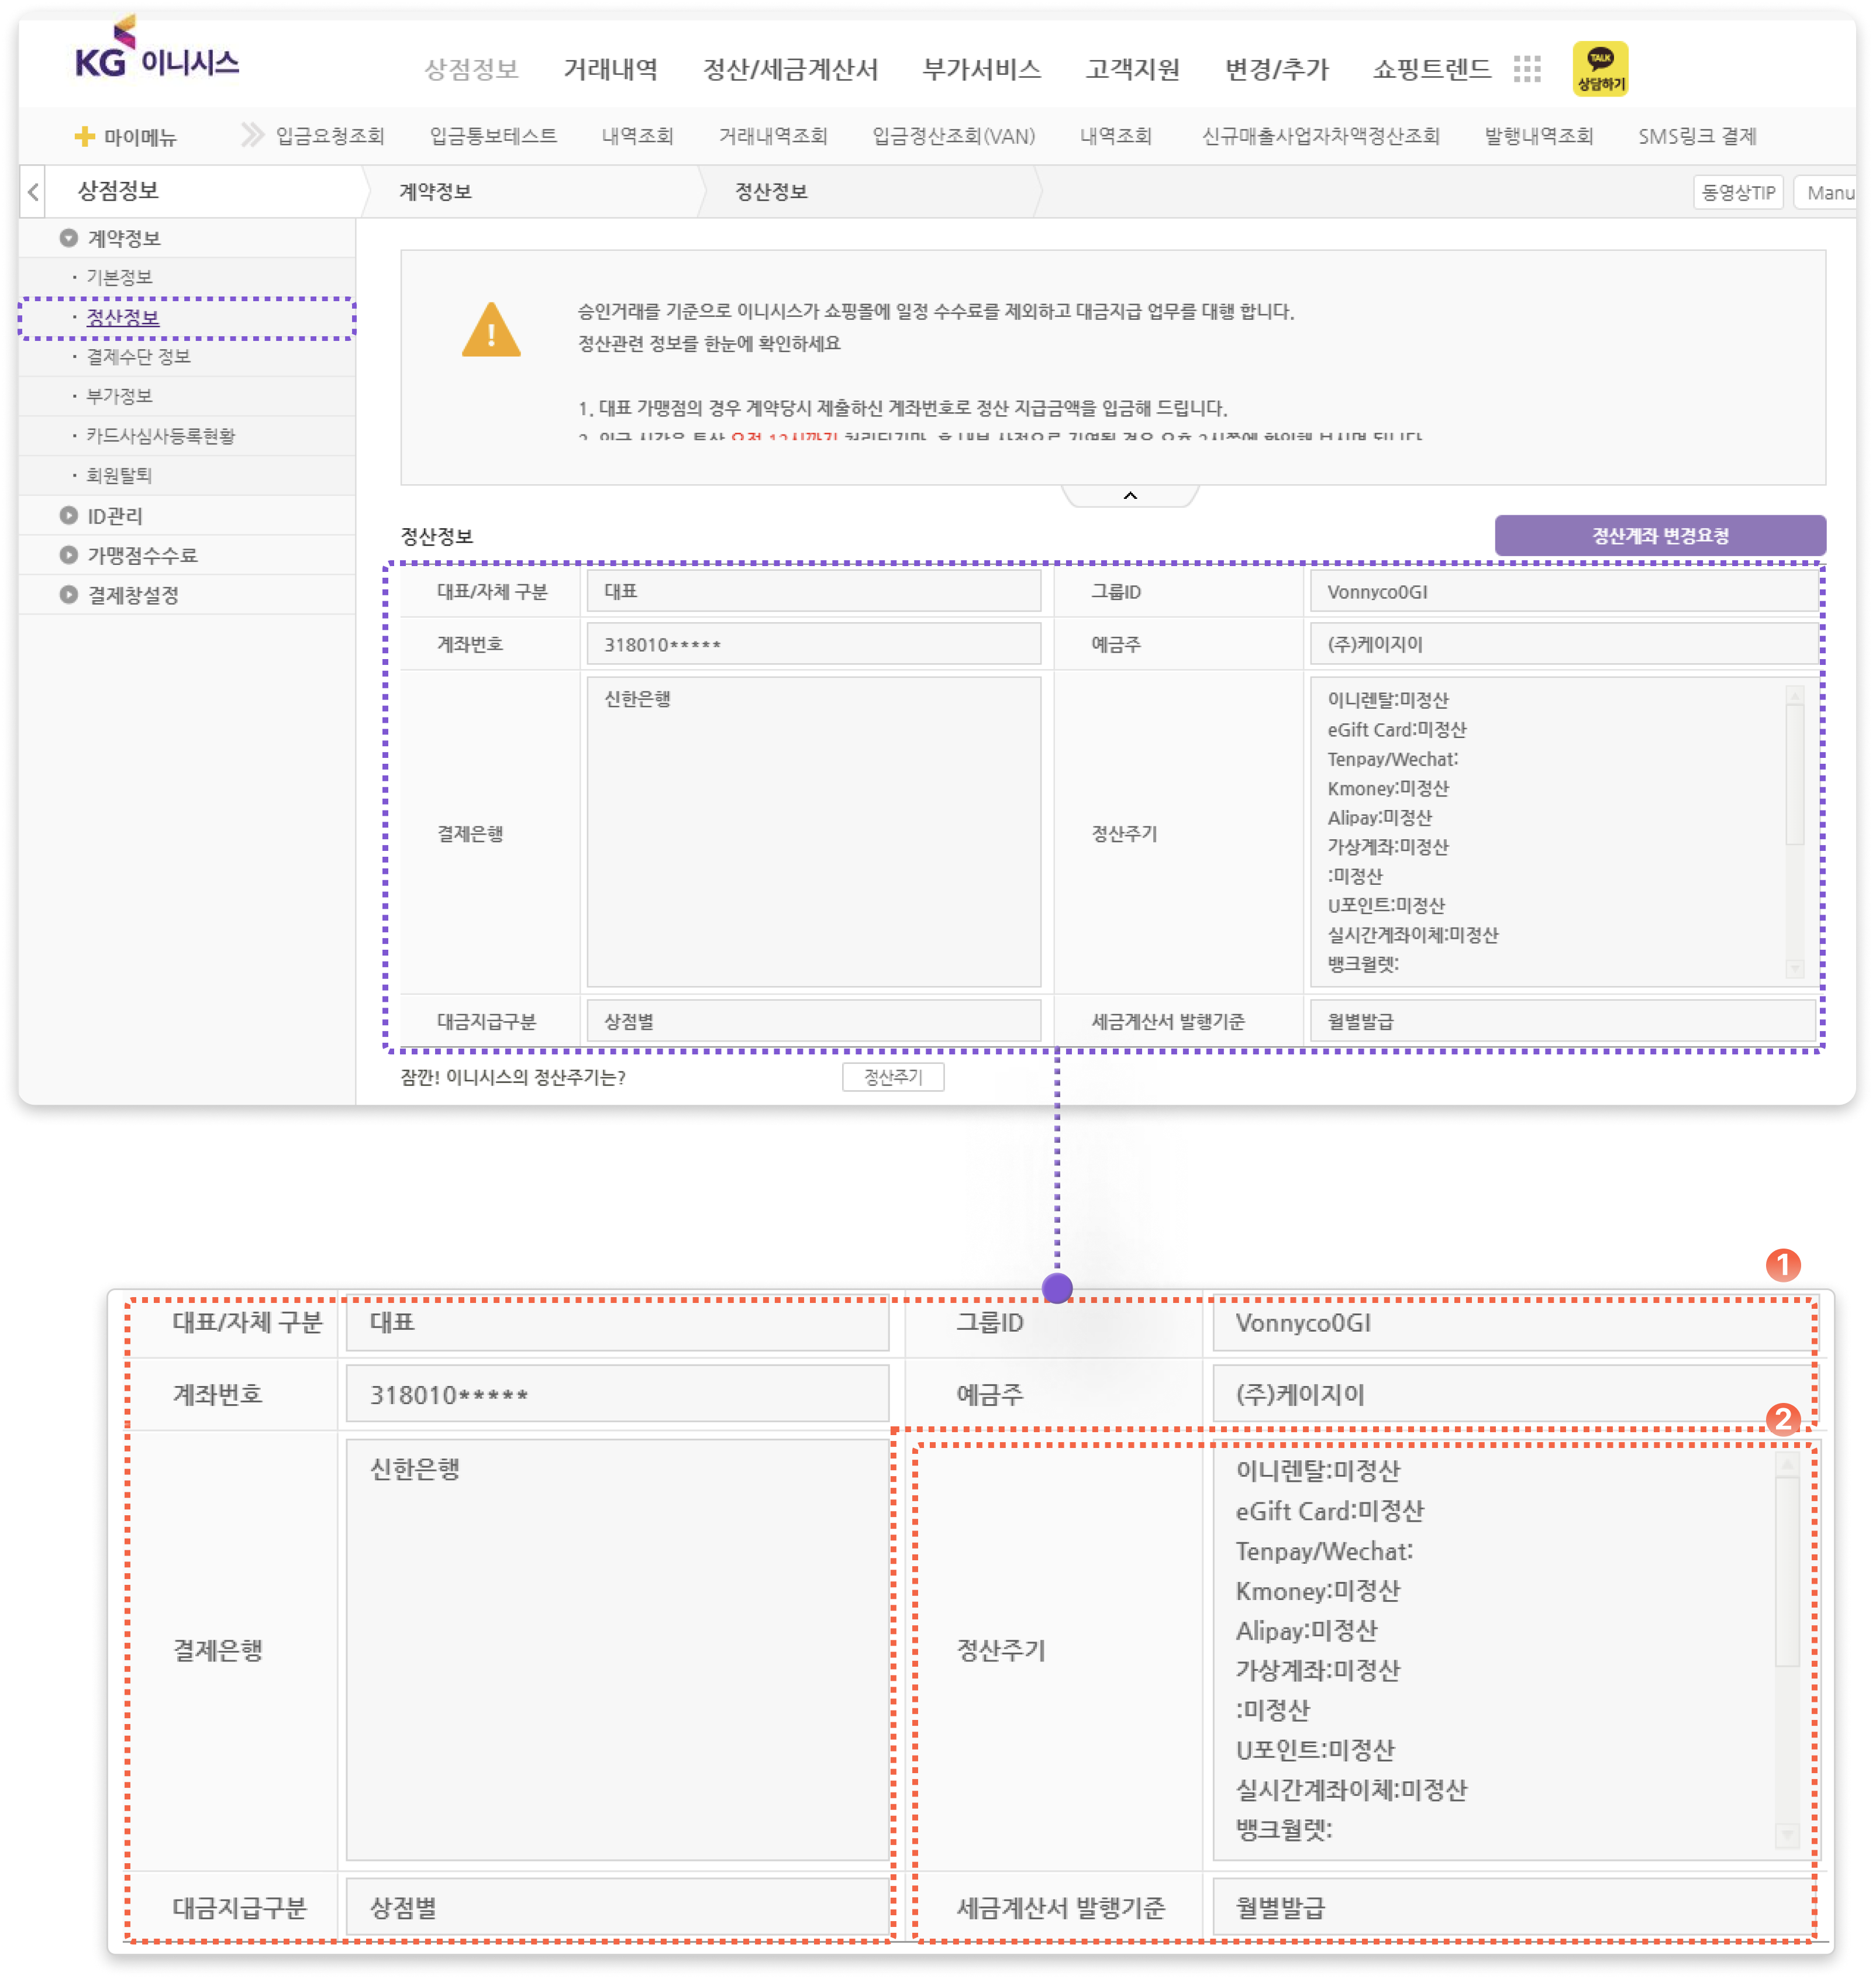Go to 신규매출사업자차액정산조회 shortcut

pos(1320,136)
